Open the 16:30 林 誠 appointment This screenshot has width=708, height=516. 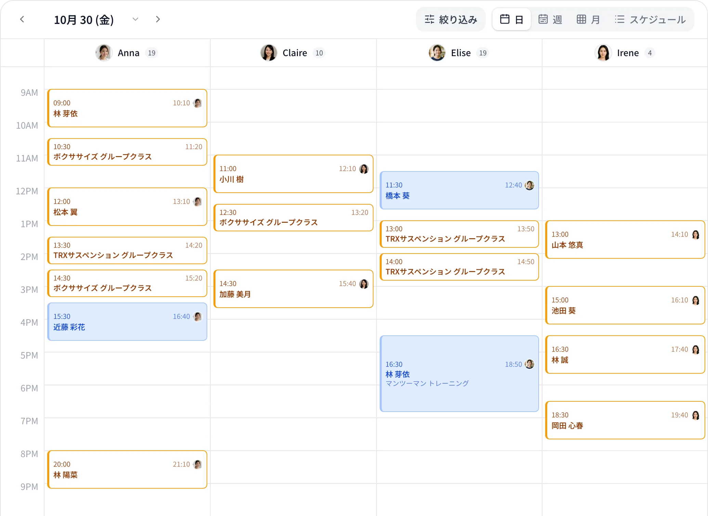tap(625, 354)
